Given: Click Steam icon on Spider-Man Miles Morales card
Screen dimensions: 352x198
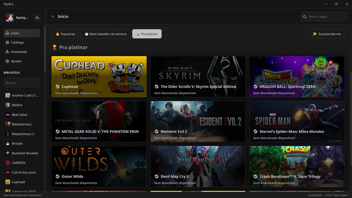Looking at the screenshot, I should coord(255,131).
